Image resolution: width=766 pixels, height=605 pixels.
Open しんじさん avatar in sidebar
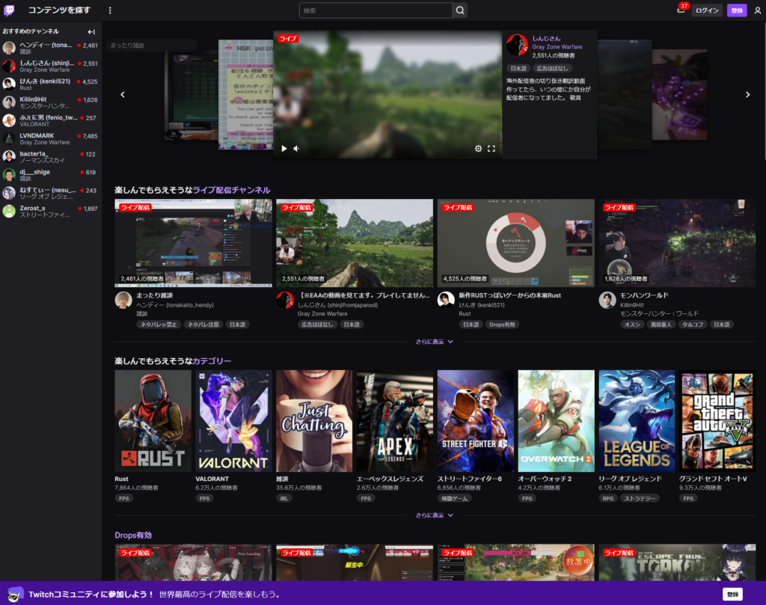pos(9,66)
